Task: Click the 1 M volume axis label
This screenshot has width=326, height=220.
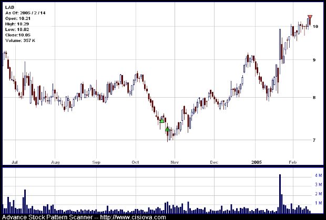Action: [318, 203]
